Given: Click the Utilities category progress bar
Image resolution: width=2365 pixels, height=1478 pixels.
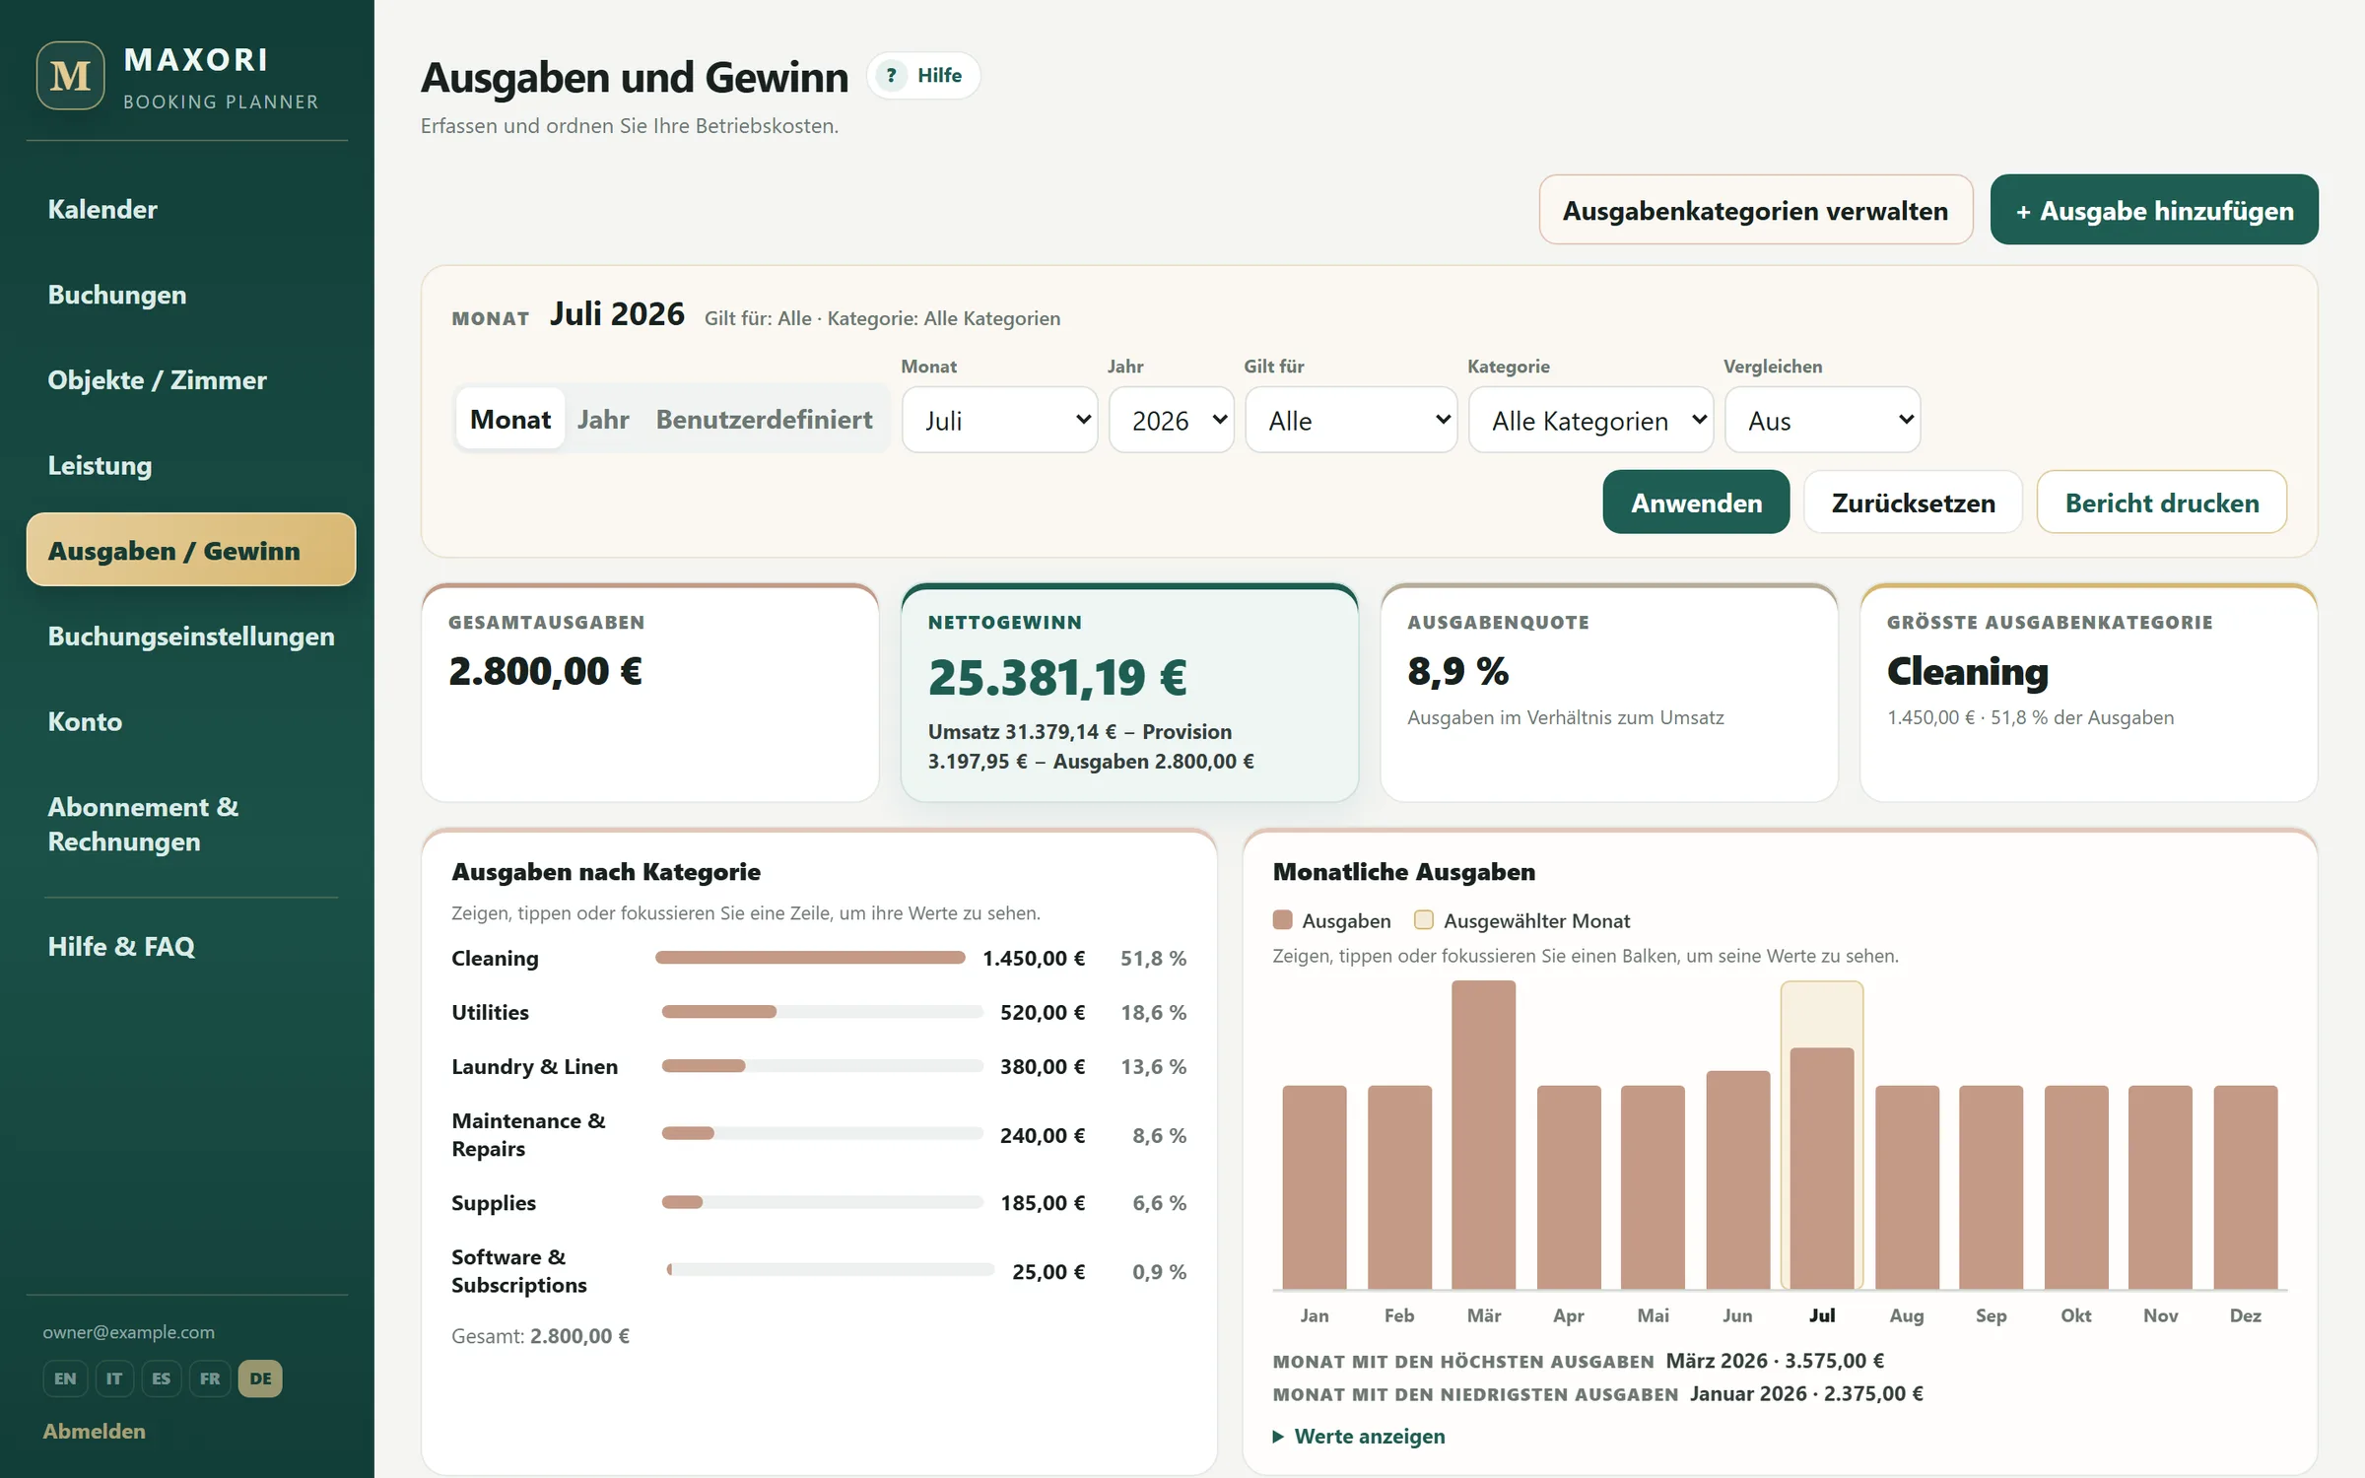Looking at the screenshot, I should (822, 1012).
